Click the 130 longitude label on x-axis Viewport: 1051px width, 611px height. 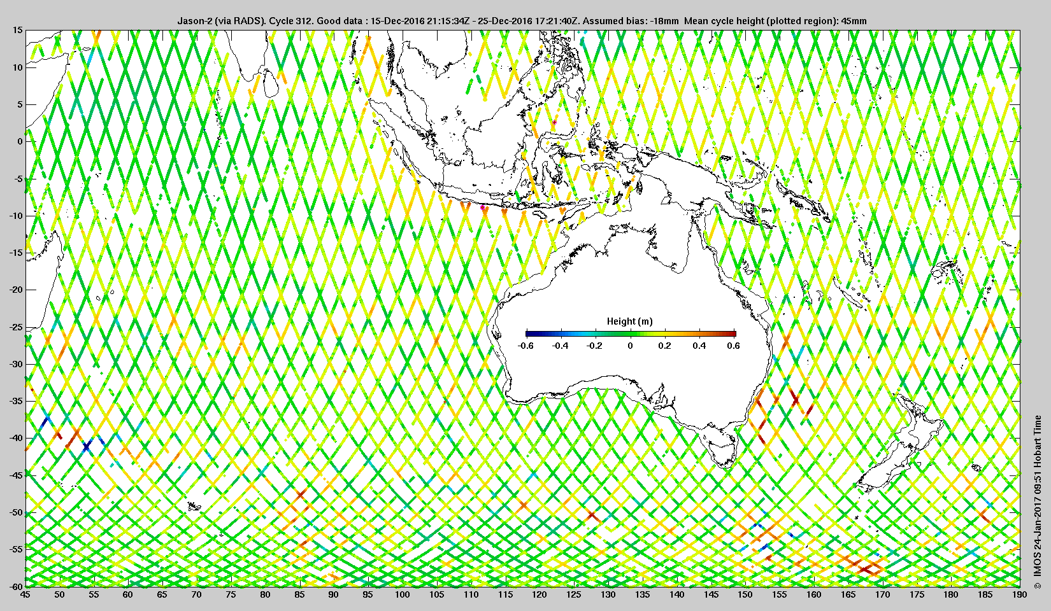608,595
